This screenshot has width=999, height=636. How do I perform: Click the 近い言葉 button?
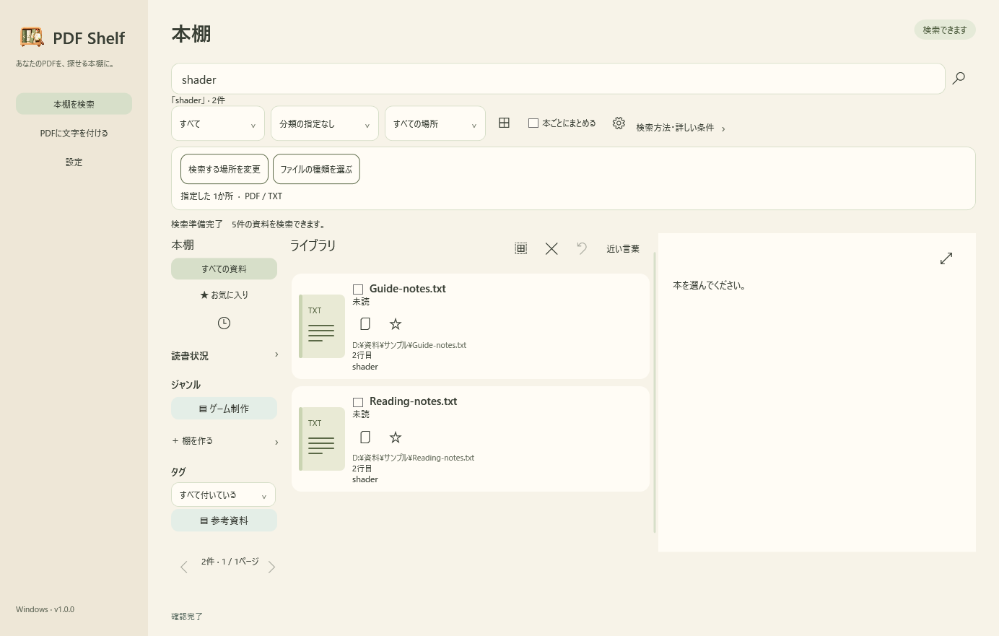click(x=623, y=249)
